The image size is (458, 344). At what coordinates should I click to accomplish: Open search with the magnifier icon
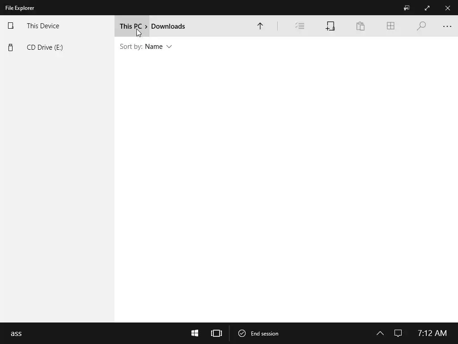point(421,26)
